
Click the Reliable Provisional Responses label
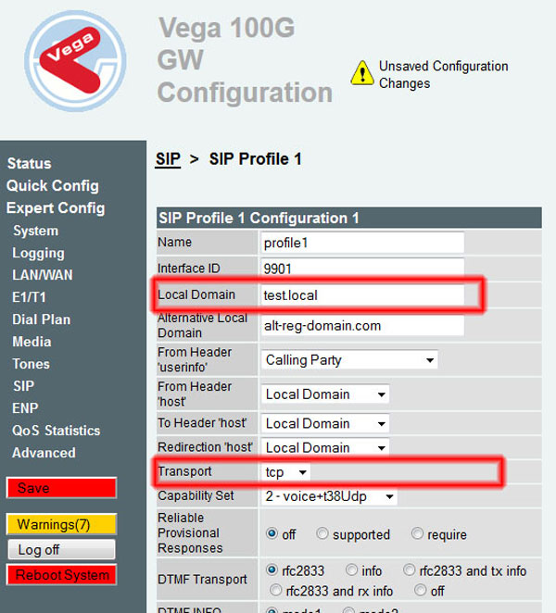[x=190, y=532]
